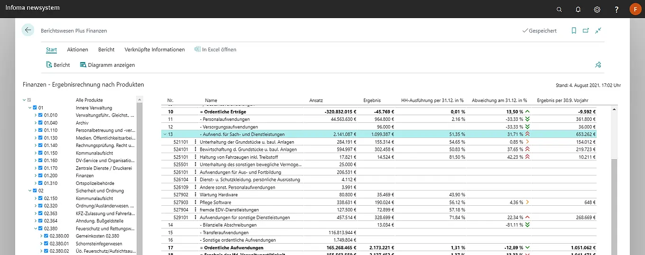Open page in new window icon
645x255 pixels.
point(586,30)
